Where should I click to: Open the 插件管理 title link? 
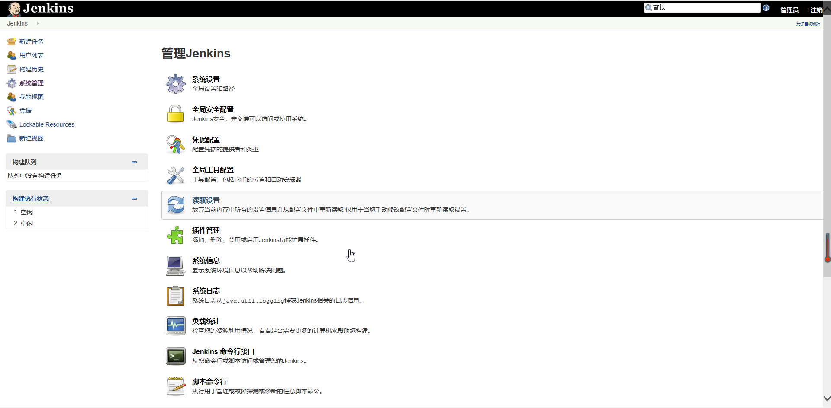[x=206, y=230]
